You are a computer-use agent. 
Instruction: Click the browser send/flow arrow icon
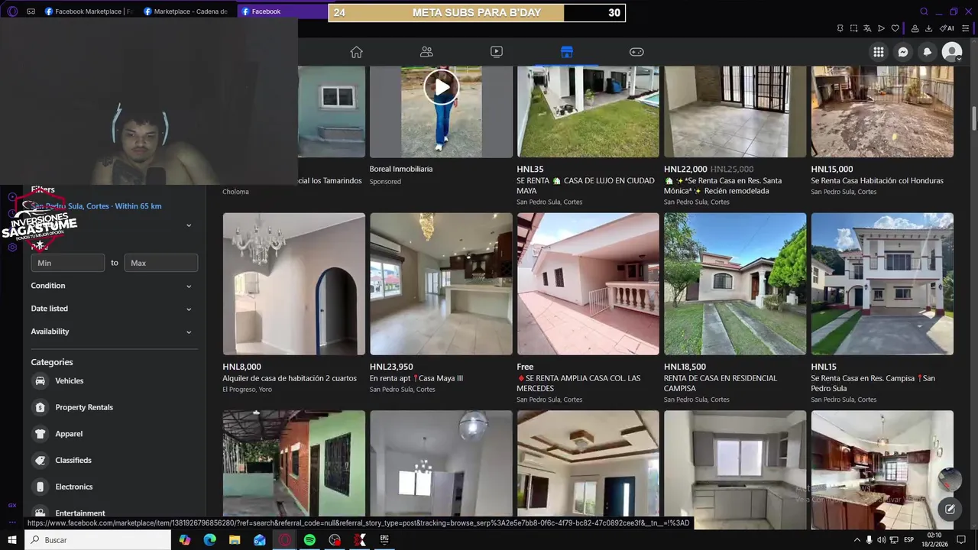[881, 28]
